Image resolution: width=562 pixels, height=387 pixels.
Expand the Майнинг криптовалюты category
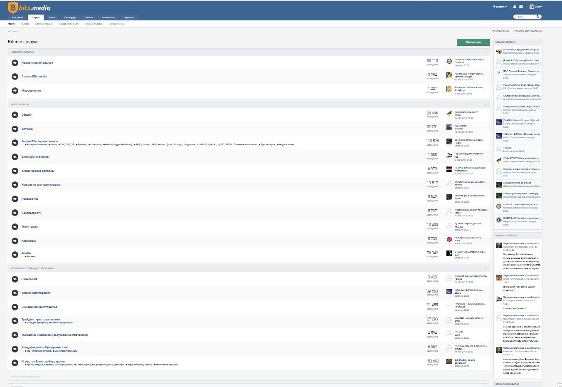tap(485, 377)
